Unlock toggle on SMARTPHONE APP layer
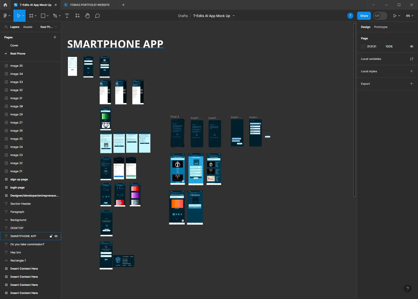 [x=51, y=236]
